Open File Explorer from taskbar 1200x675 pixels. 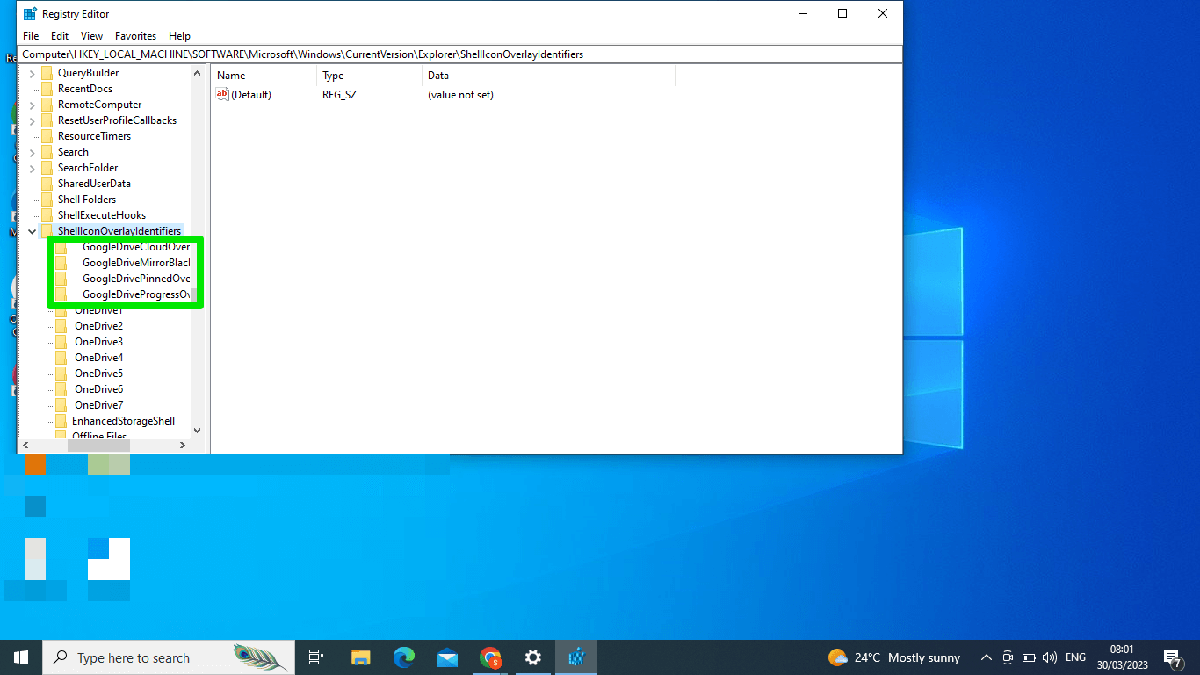click(x=361, y=657)
